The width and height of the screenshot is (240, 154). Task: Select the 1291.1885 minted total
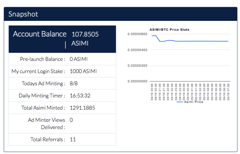[82, 108]
